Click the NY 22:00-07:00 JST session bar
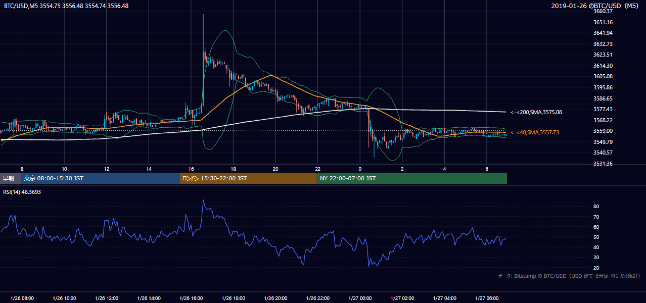Screen dimensions: 646x303 coord(412,178)
